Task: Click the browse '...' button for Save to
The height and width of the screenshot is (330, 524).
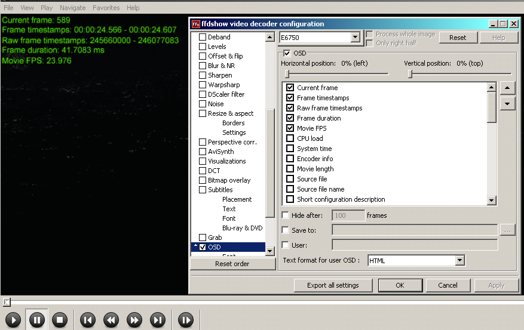Action: pyautogui.click(x=507, y=230)
